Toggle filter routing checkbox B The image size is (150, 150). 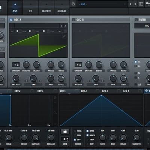[x=136, y=66]
